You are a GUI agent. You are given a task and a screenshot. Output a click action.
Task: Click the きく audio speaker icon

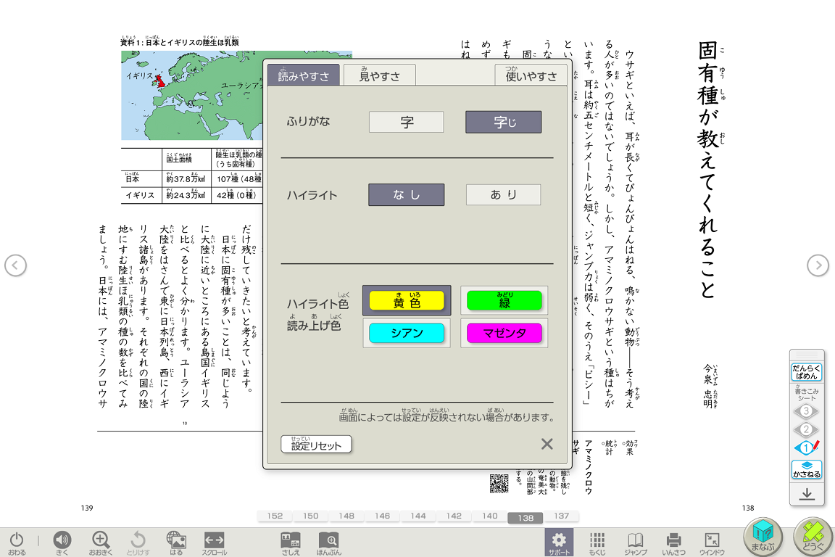coord(62,540)
